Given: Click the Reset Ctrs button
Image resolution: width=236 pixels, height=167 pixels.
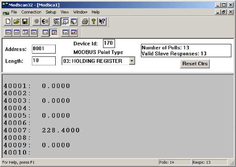Looking at the screenshot, I should [195, 64].
